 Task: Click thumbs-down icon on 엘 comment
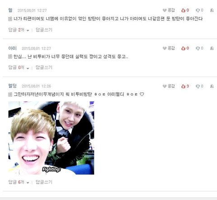198,10
